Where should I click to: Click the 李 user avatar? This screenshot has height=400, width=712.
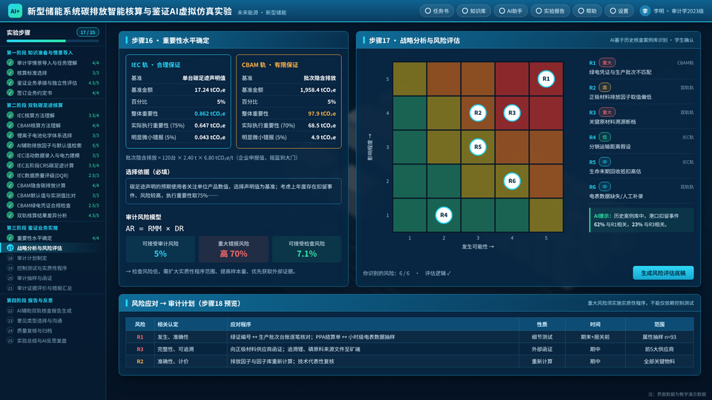(x=645, y=11)
